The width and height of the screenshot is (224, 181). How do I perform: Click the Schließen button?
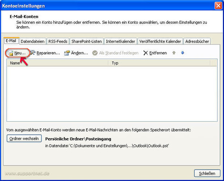tap(207, 173)
